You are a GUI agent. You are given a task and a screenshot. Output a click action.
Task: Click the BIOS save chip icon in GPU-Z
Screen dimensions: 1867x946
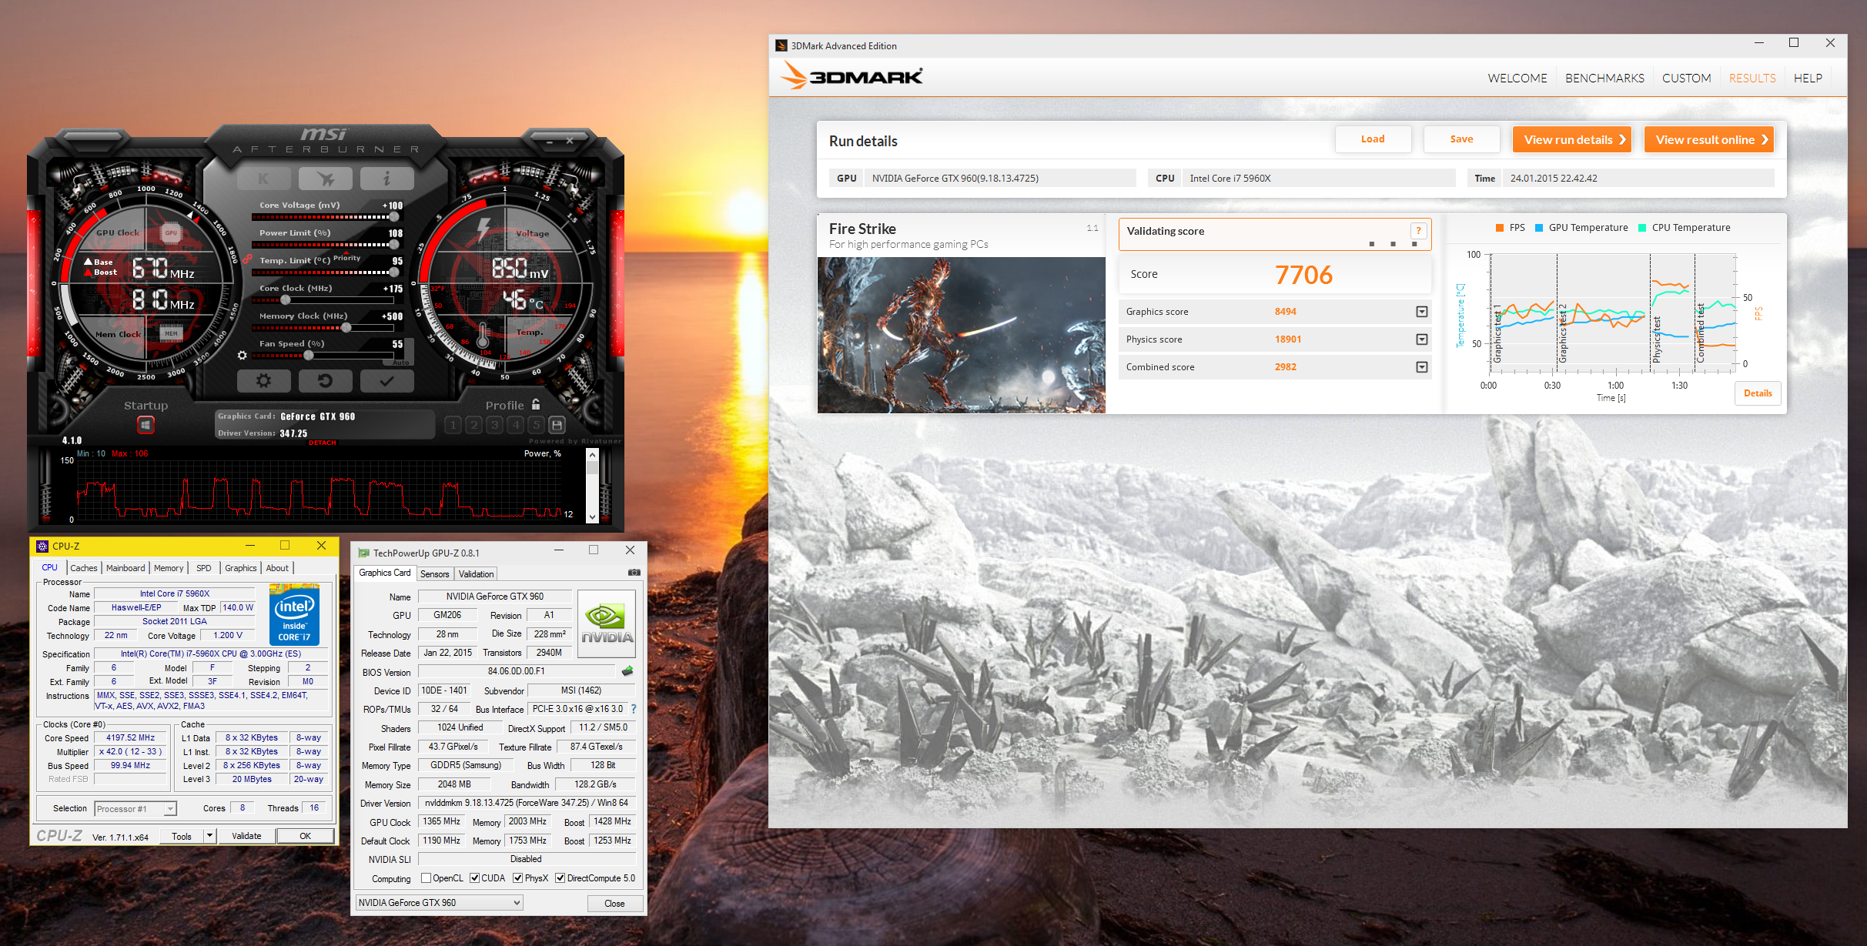[627, 670]
